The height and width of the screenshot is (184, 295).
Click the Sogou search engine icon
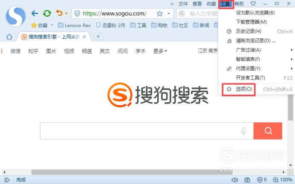(182, 14)
